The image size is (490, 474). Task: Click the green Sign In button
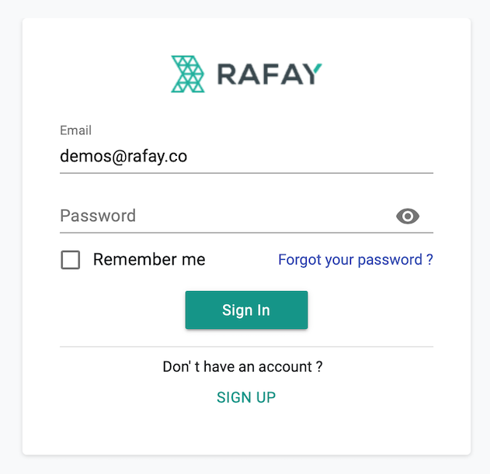(246, 310)
